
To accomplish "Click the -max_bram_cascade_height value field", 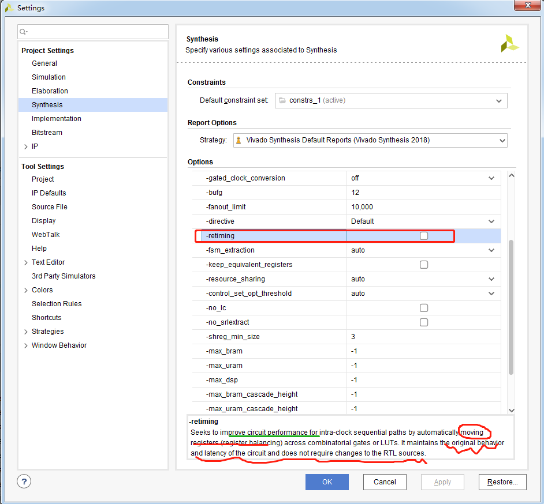I will point(424,394).
